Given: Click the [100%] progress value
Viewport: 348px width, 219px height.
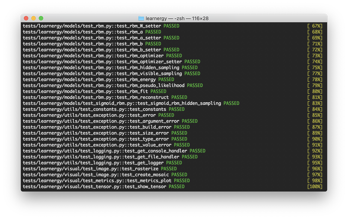Looking at the screenshot, I should click(315, 187).
